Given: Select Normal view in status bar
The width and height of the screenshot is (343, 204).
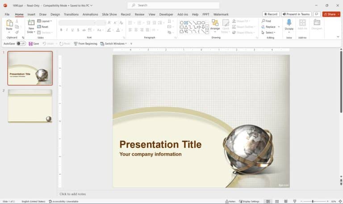Looking at the screenshot, I should (268, 201).
